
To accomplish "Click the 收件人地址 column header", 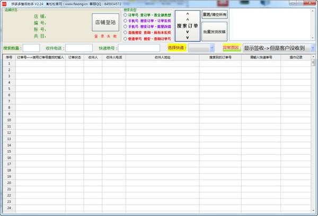I will tap(163, 58).
